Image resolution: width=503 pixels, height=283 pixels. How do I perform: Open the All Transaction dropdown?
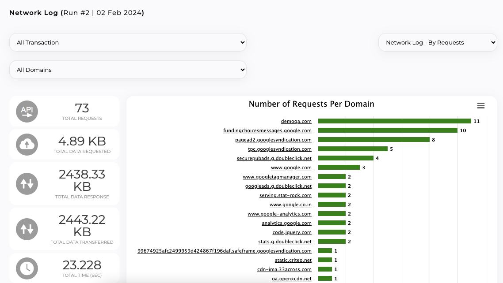click(x=128, y=42)
